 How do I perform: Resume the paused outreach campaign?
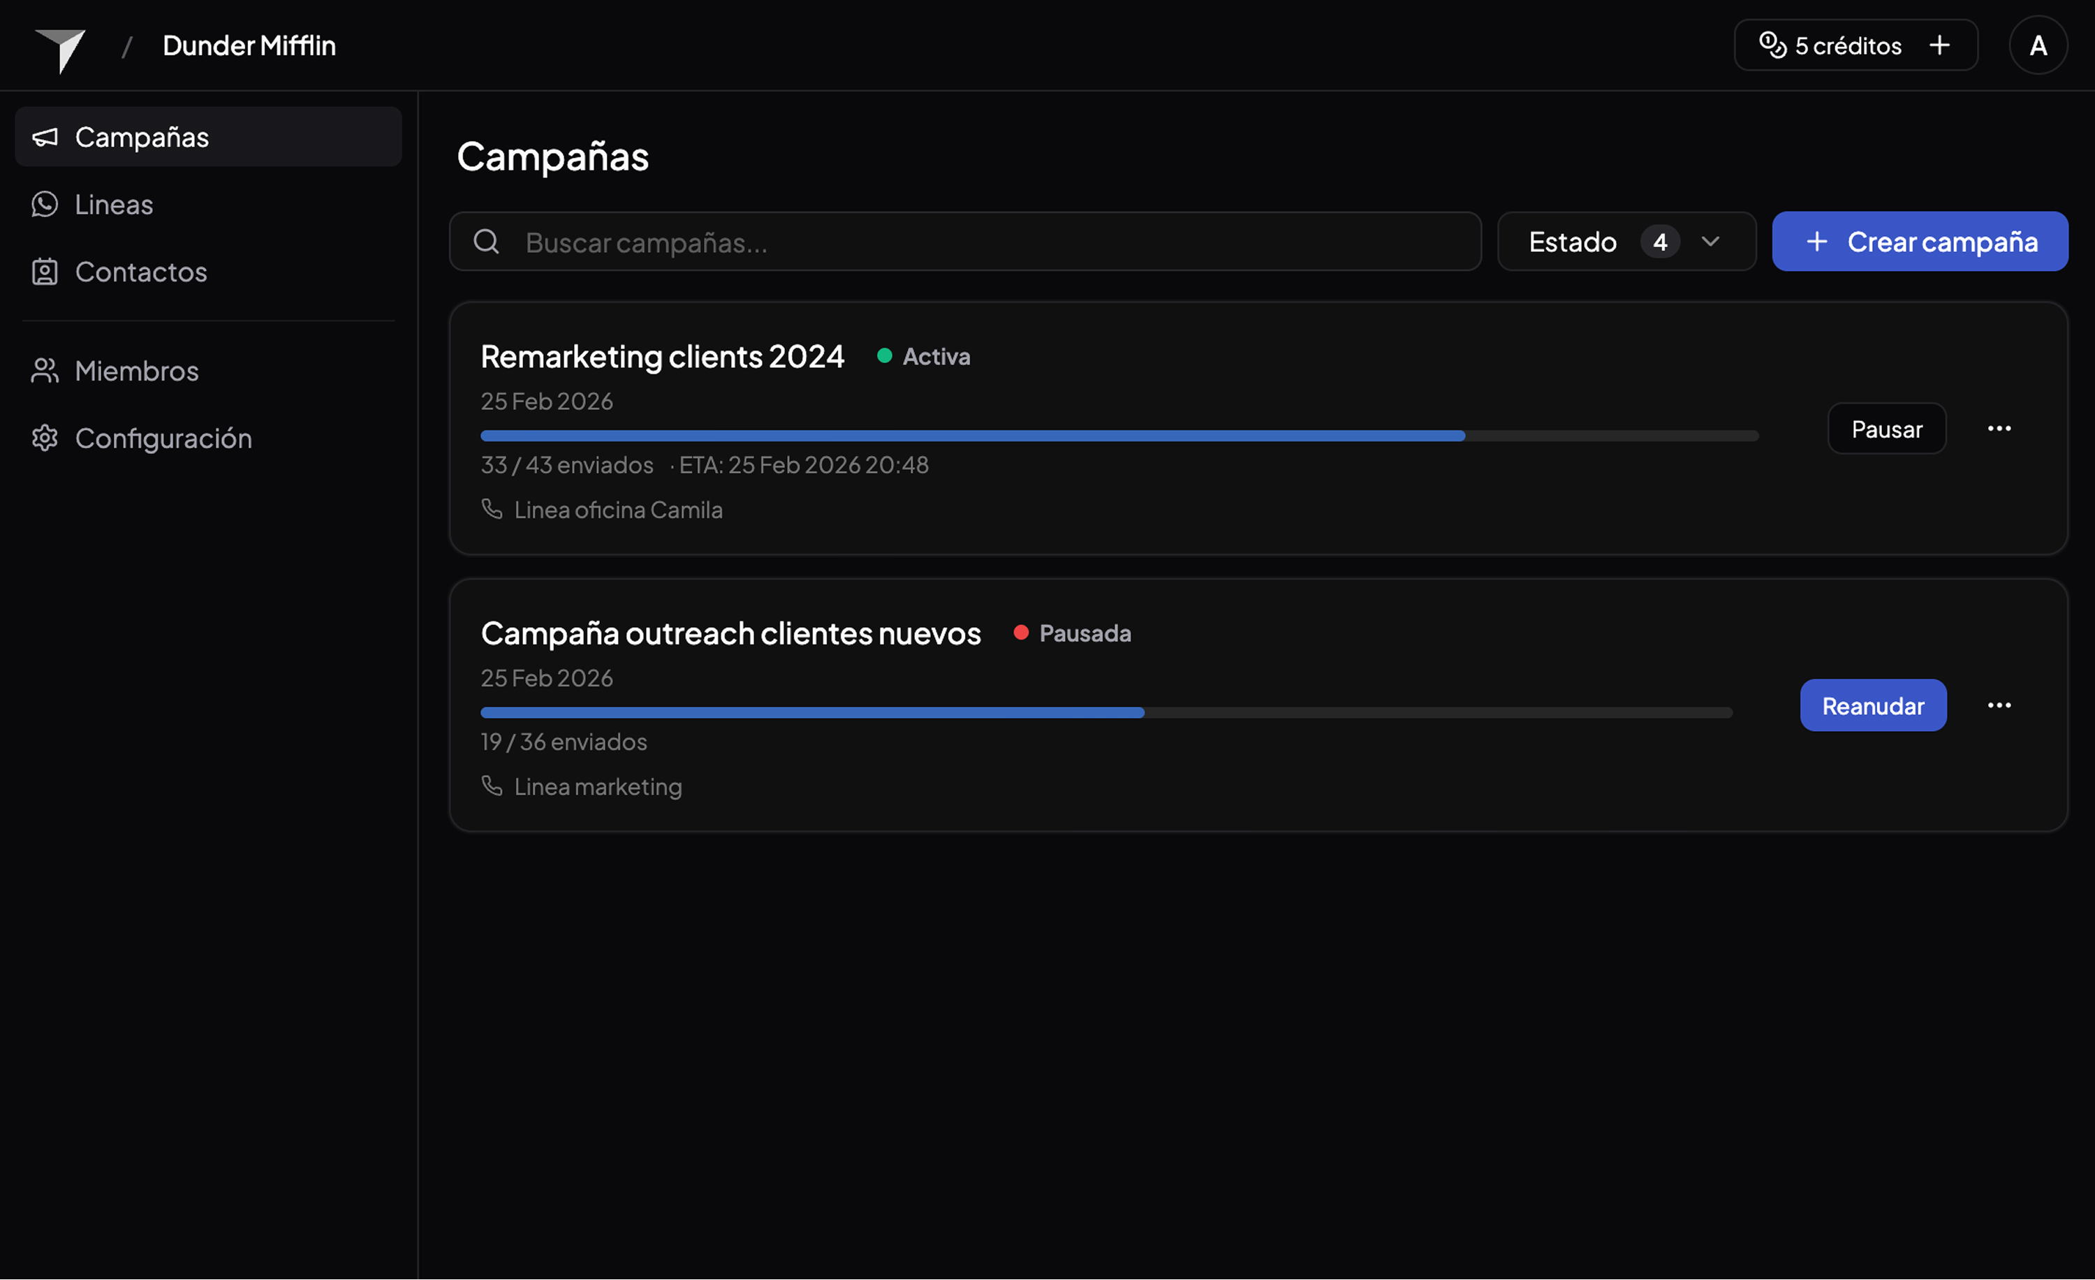point(1872,705)
